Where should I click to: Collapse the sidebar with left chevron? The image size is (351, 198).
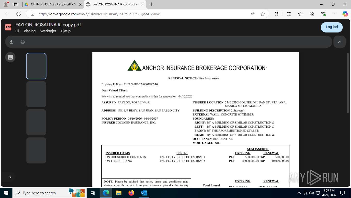[10, 177]
